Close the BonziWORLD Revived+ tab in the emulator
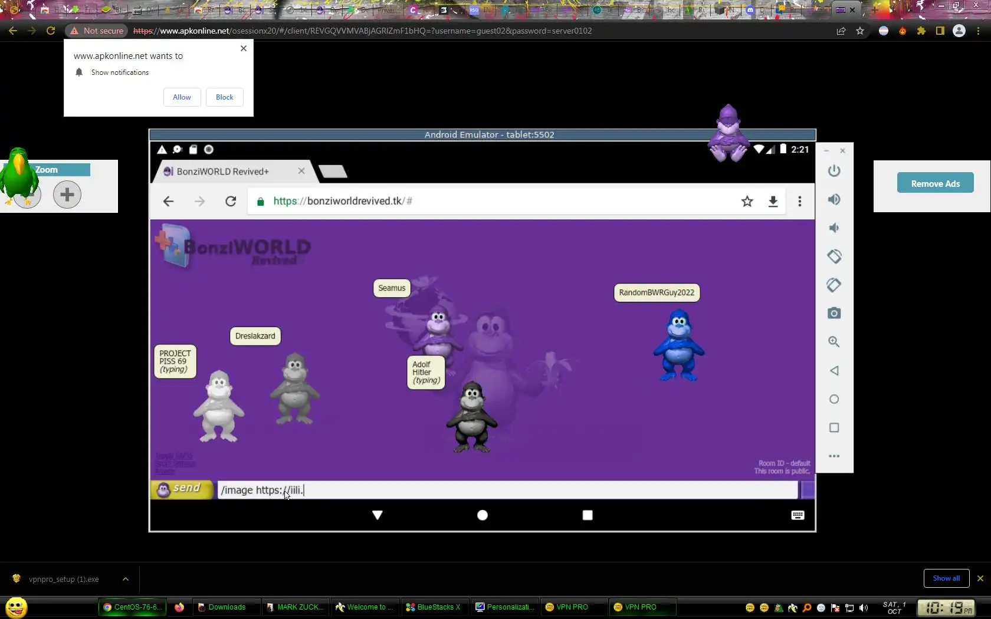 [x=301, y=171]
